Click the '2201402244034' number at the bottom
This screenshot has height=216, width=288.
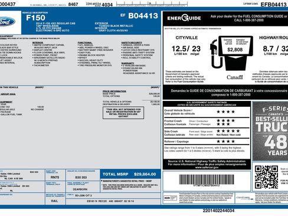(x=218, y=211)
